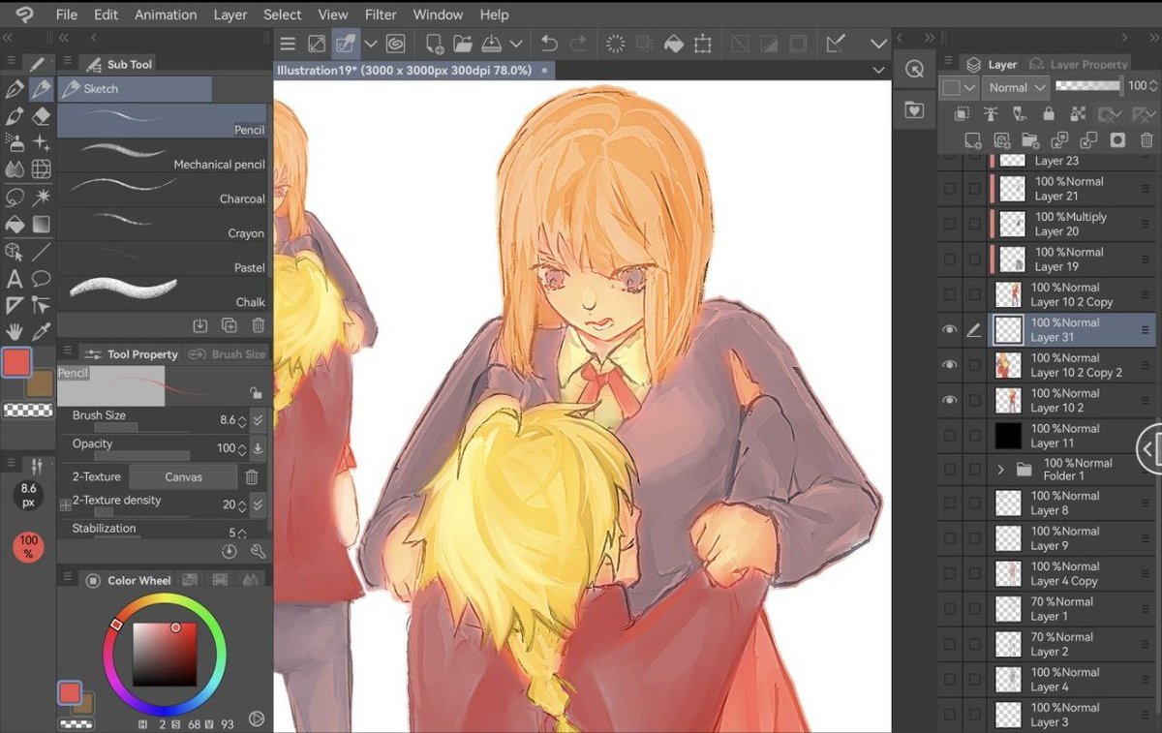1162x733 pixels.
Task: Open the Normal blending mode dropdown
Action: click(1015, 87)
